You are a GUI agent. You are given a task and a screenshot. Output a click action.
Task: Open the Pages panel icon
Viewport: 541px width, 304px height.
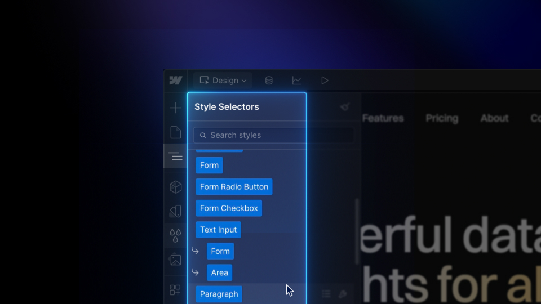[x=175, y=132]
